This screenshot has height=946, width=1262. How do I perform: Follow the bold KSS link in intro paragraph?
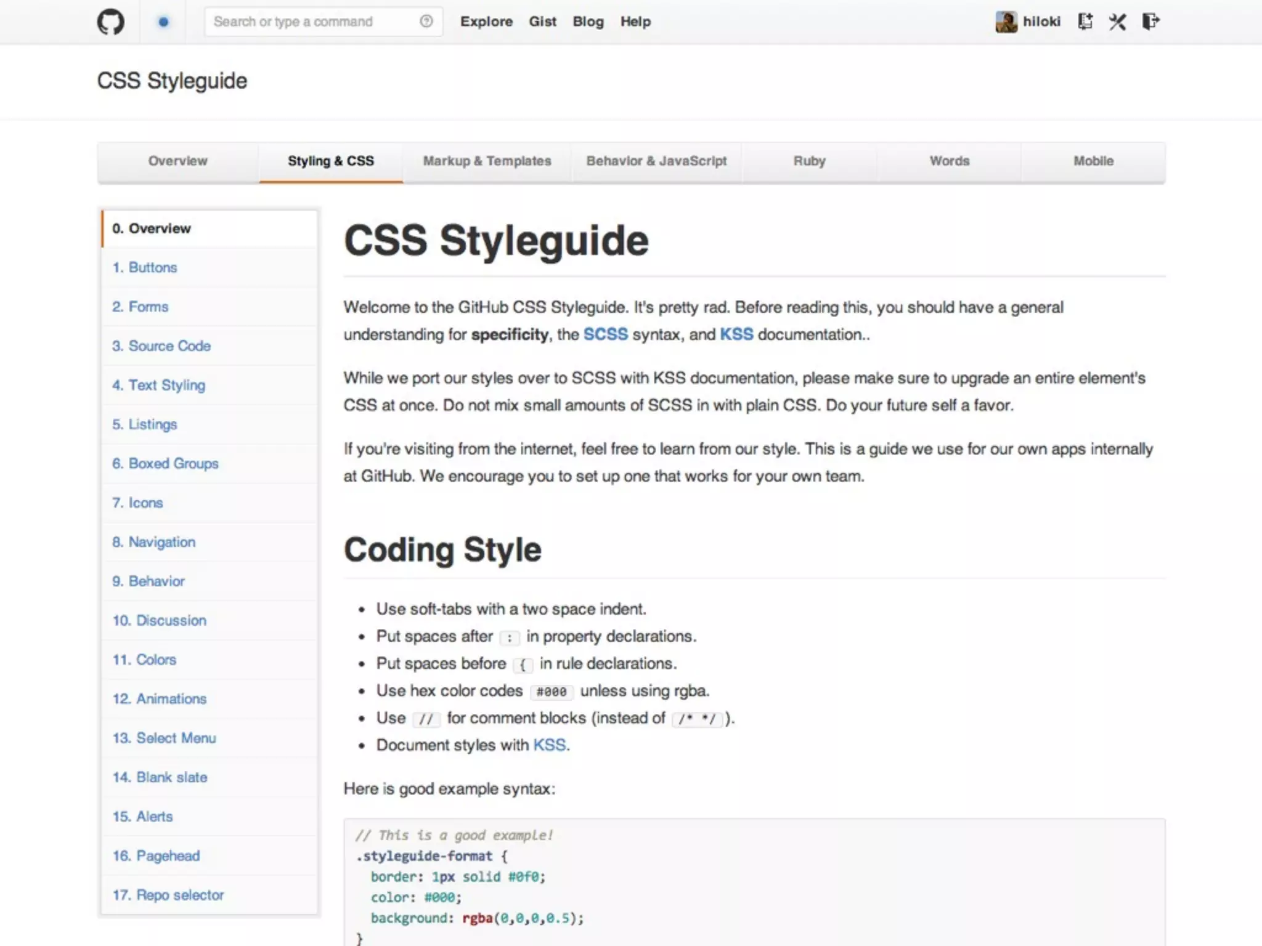pyautogui.click(x=736, y=334)
